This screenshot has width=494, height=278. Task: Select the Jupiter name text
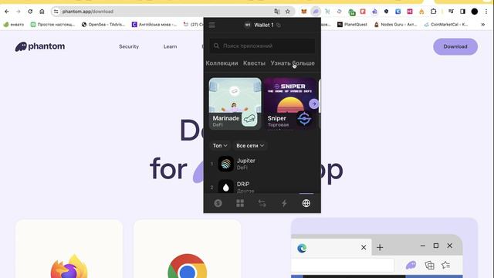point(246,161)
